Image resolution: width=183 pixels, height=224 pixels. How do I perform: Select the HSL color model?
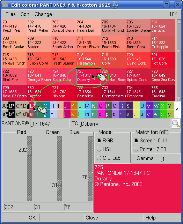(x=105, y=149)
